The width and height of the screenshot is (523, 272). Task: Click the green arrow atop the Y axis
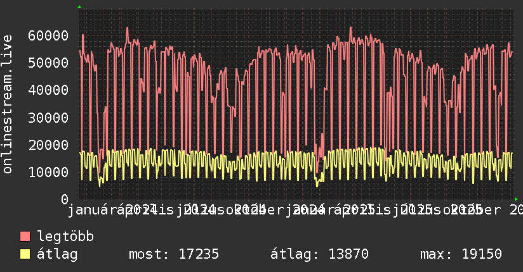pyautogui.click(x=79, y=7)
